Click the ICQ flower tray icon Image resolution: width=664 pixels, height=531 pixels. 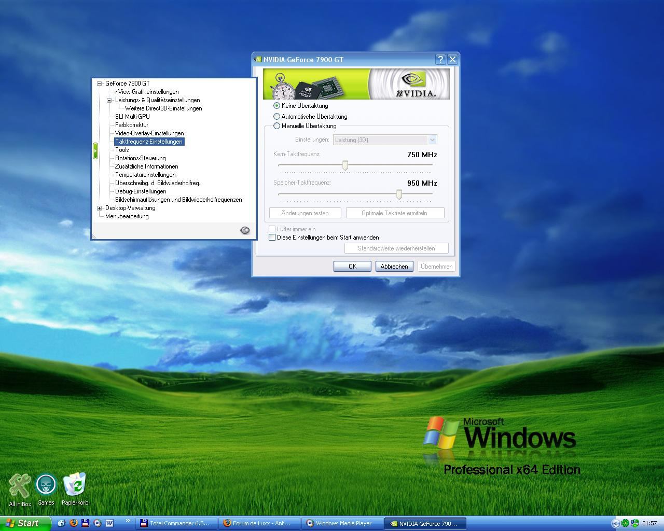[x=626, y=523]
